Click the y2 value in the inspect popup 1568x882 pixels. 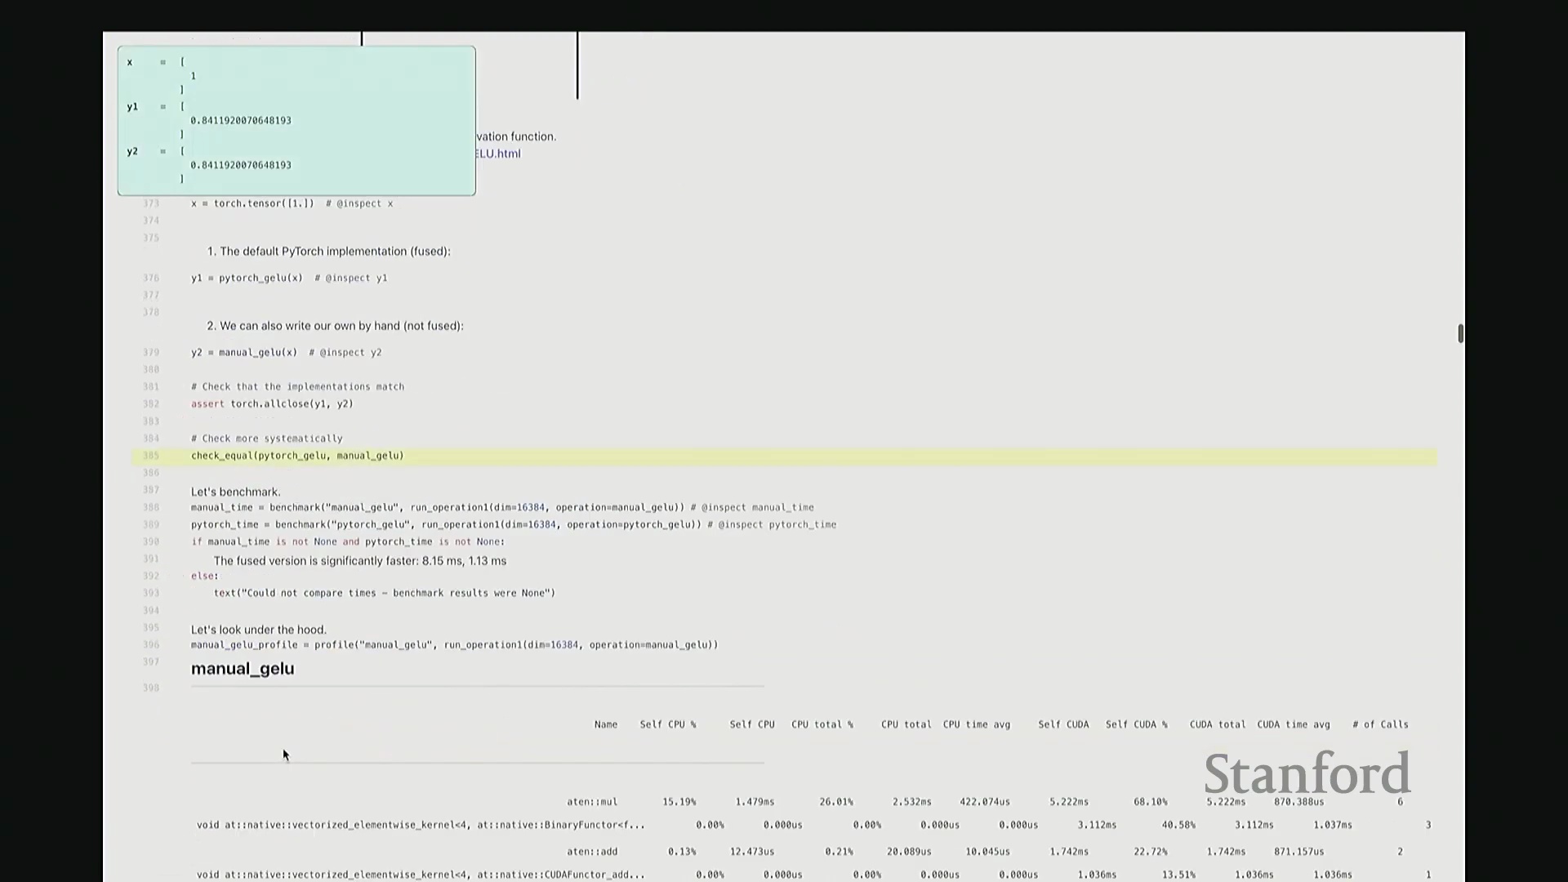pos(241,165)
